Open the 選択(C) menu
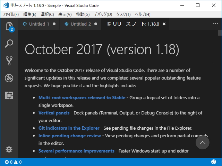222x166 pixels. click(x=47, y=15)
